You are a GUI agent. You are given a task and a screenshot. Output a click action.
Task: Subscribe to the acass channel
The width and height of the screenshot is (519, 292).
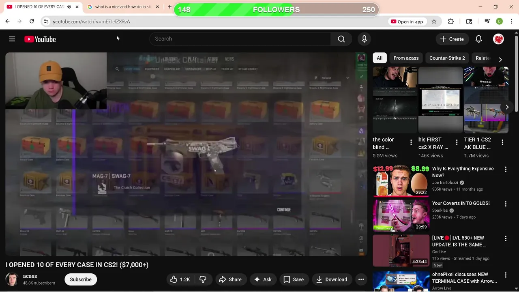click(81, 279)
